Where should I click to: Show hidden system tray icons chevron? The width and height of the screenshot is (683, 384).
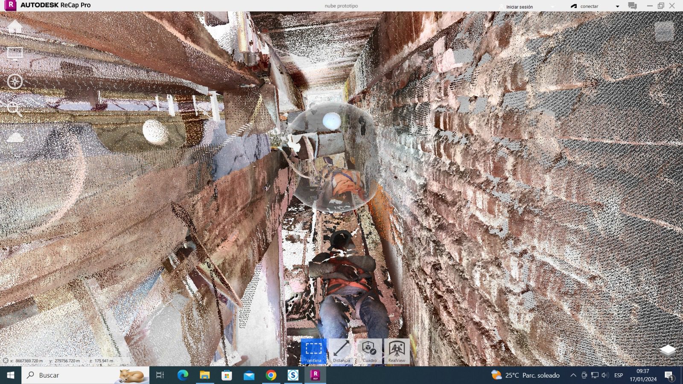click(x=573, y=375)
